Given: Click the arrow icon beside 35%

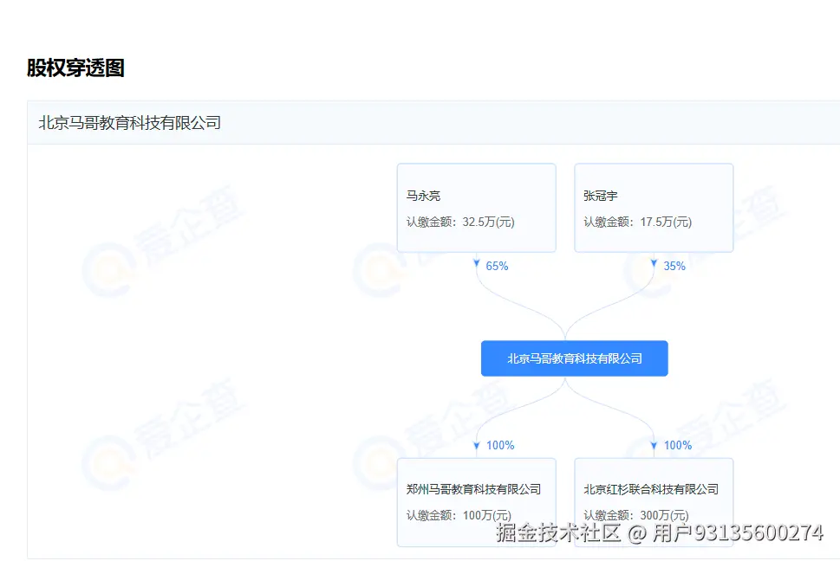Looking at the screenshot, I should [654, 263].
